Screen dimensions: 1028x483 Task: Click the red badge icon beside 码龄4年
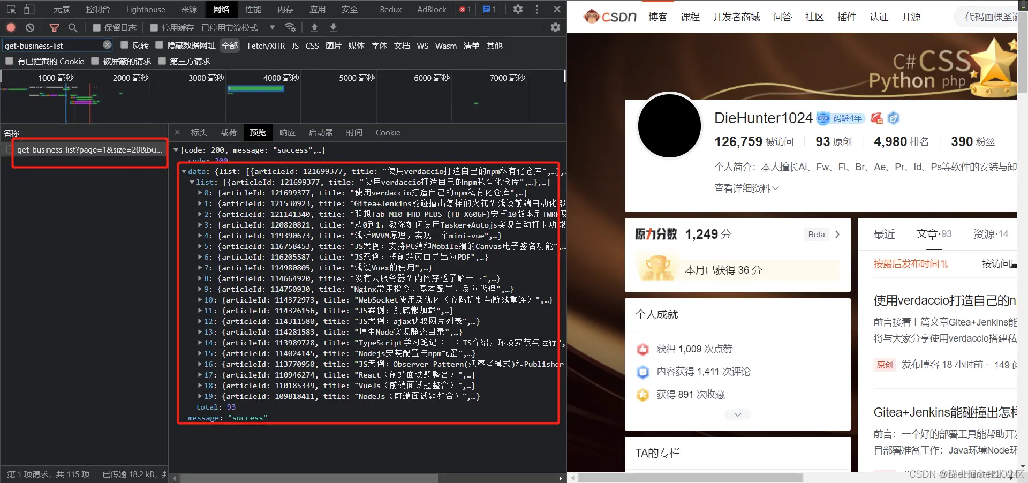coord(876,118)
